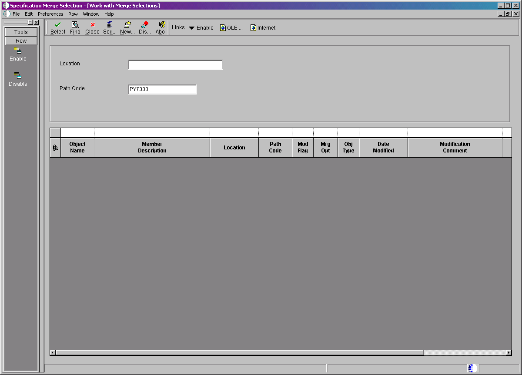Click the horizontal scrollbar left arrow
522x375 pixels.
pos(53,352)
